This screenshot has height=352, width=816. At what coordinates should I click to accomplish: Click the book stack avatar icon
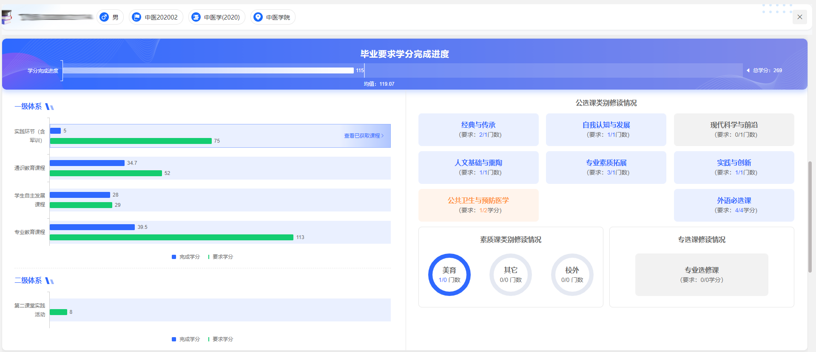[x=7, y=17]
